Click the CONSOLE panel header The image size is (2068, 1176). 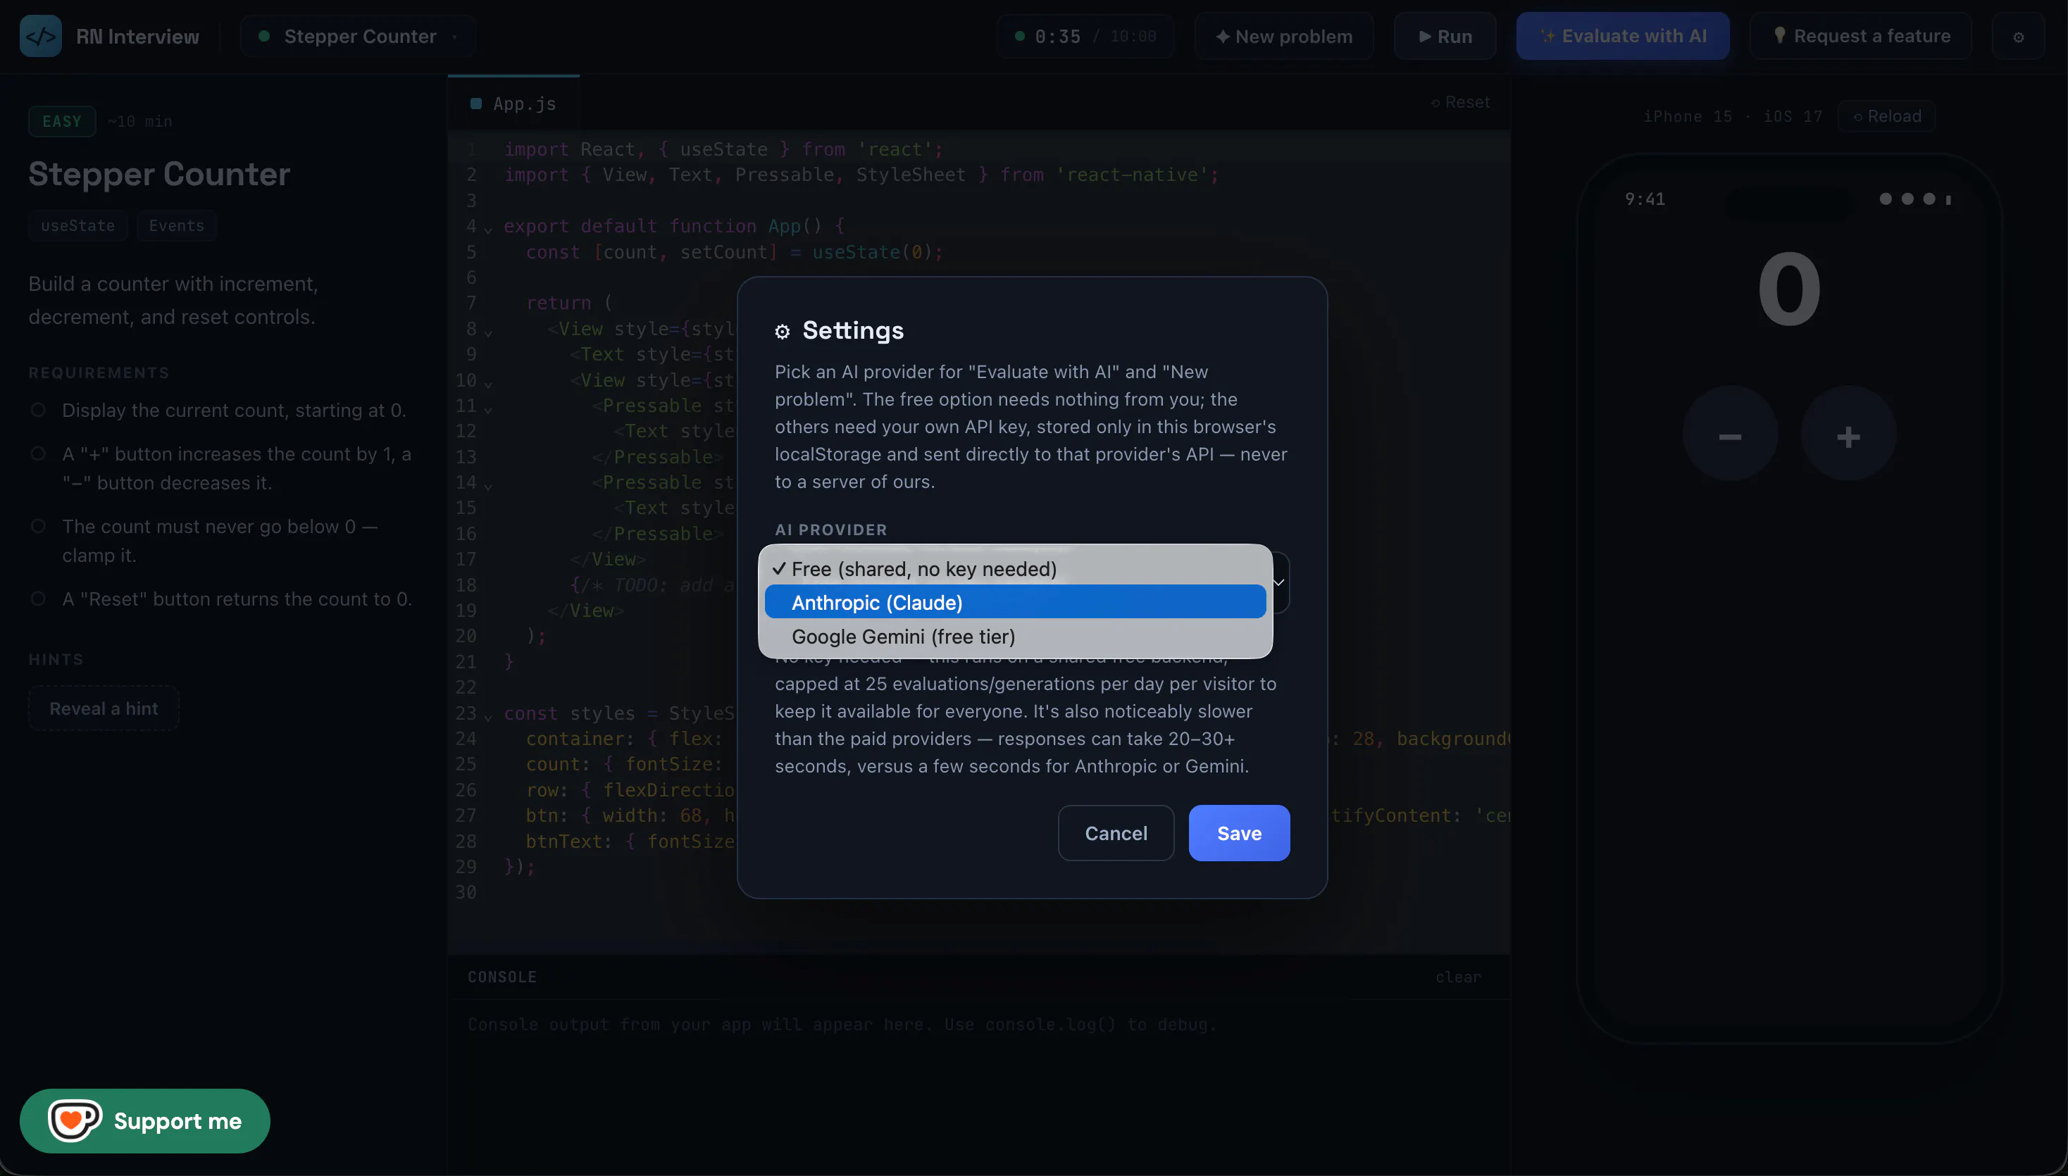coord(502,977)
